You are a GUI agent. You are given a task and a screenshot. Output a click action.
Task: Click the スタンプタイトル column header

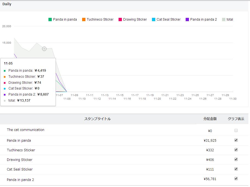click(97, 119)
